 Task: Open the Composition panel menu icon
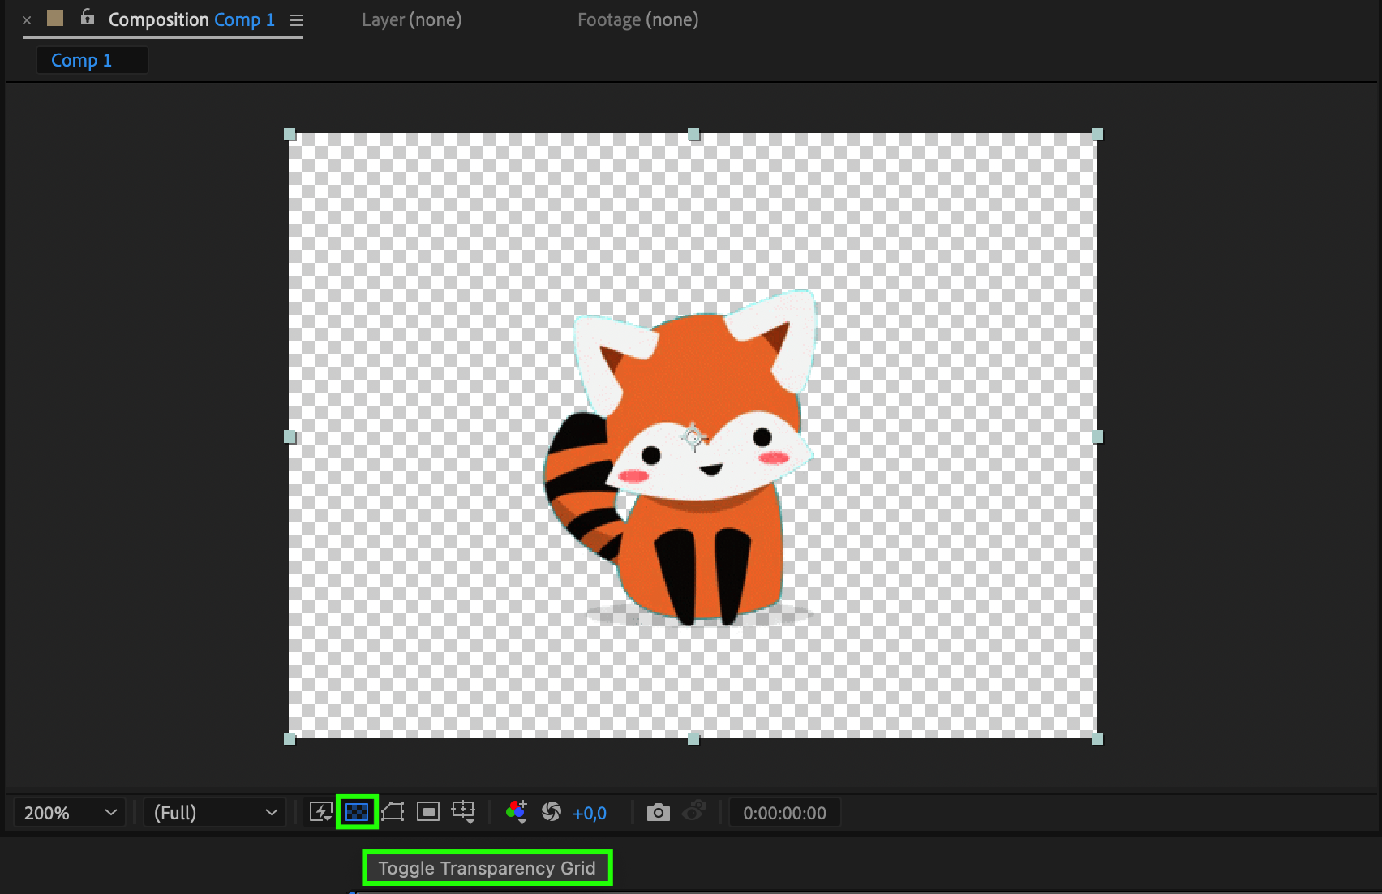[297, 20]
